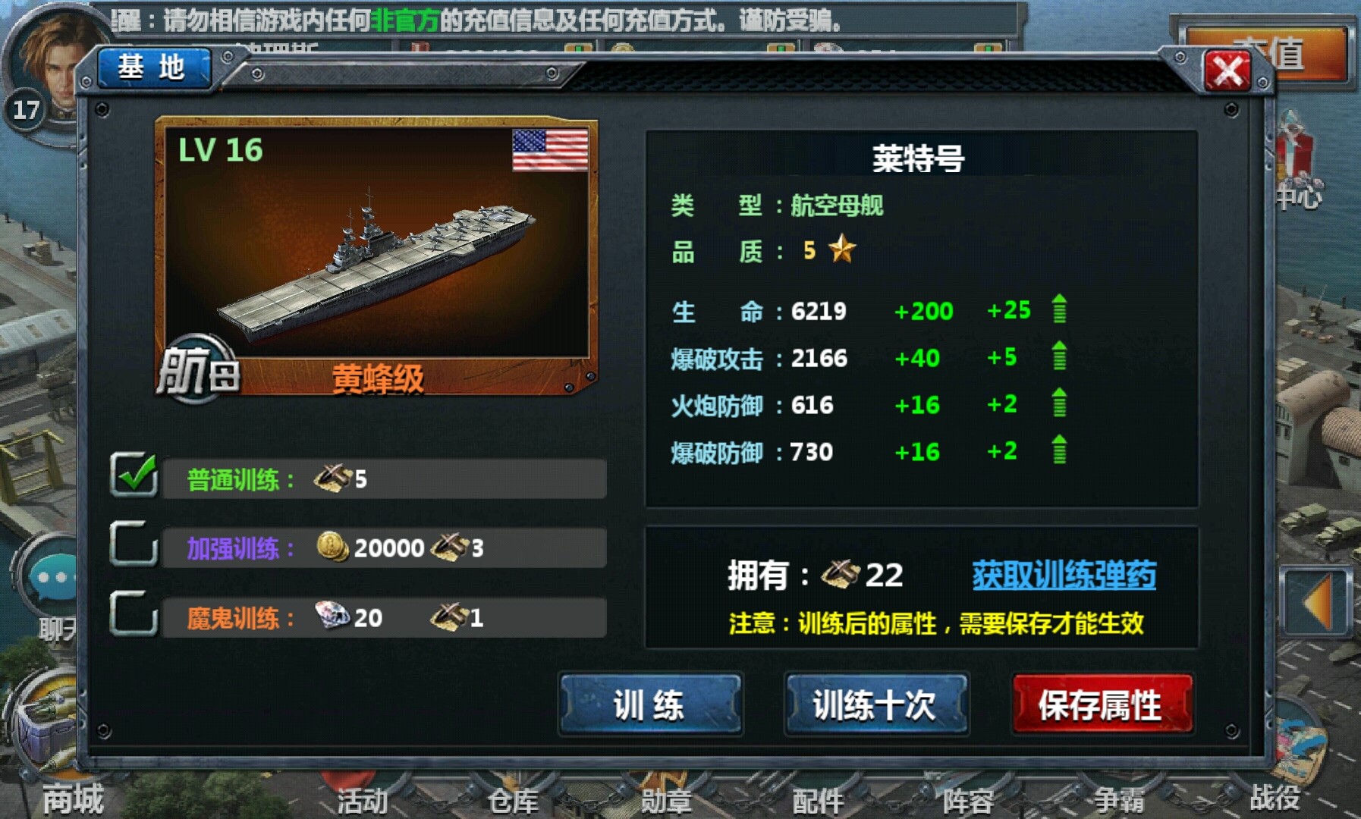Click the 火炮防御 green upgrade arrow icon
This screenshot has width=1361, height=819.
pos(1060,403)
